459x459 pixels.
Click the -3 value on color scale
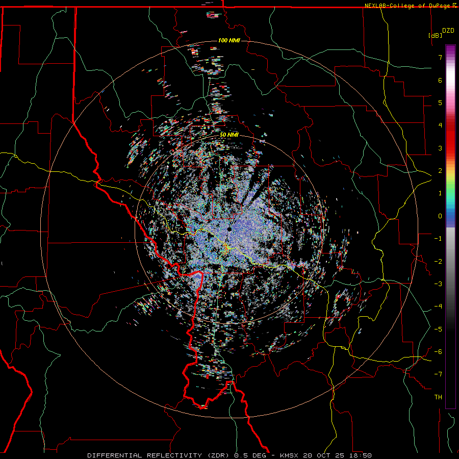coord(438,284)
